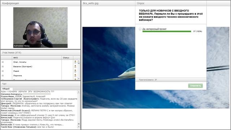This screenshot has width=231, height=130.
Task: Click the chat name "Наталия Беларусь"
Action: click(12, 94)
